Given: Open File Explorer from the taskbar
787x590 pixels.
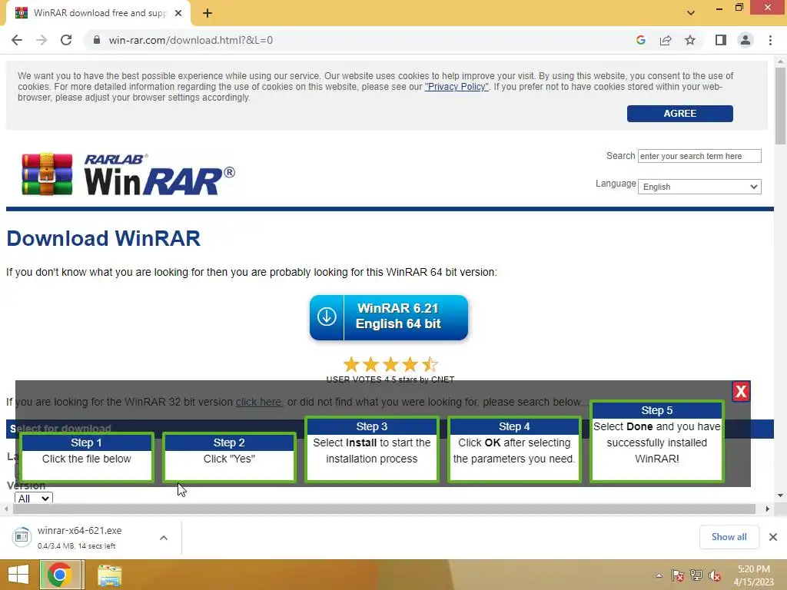Looking at the screenshot, I should pyautogui.click(x=109, y=575).
